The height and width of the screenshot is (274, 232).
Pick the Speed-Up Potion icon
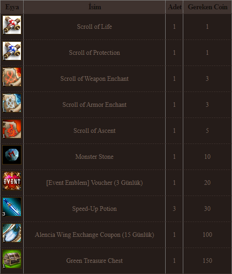[x=12, y=207]
